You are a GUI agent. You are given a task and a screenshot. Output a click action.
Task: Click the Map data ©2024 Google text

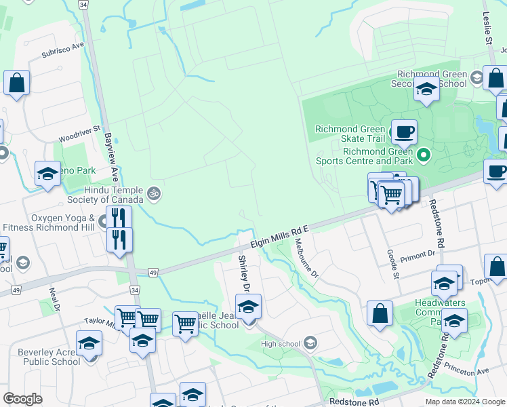coord(465,402)
